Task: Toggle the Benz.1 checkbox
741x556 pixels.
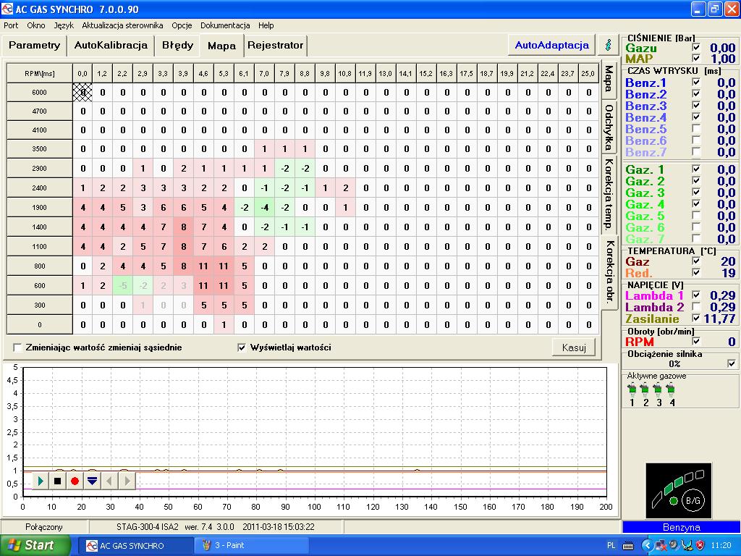Action: click(696, 82)
